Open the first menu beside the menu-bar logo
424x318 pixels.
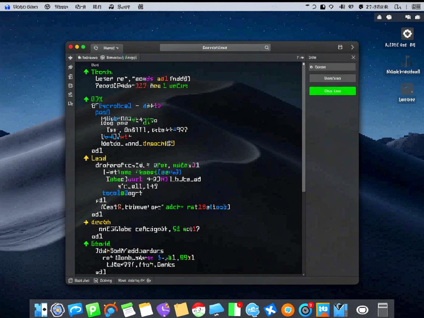pos(25,7)
